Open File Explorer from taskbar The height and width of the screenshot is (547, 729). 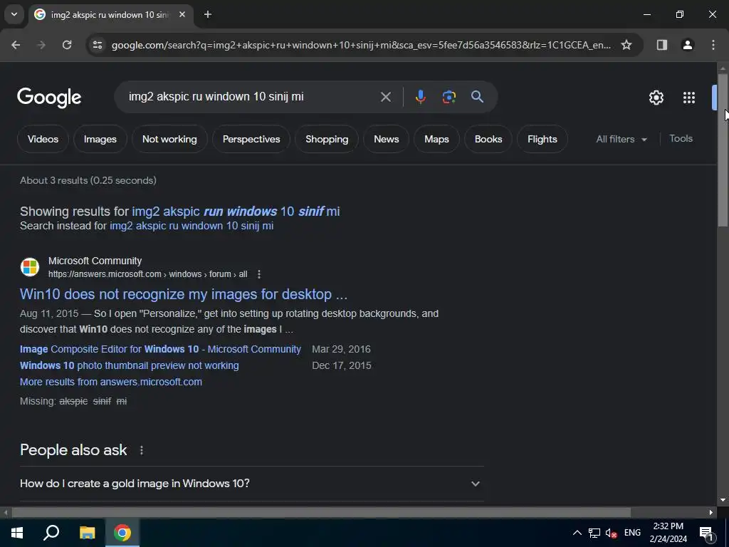(x=87, y=533)
